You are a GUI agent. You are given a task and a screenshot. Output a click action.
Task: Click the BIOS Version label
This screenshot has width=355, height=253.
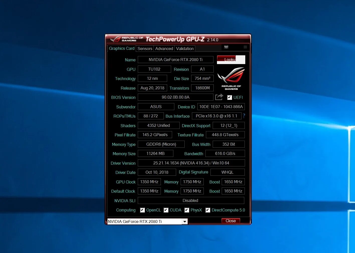[123, 97]
